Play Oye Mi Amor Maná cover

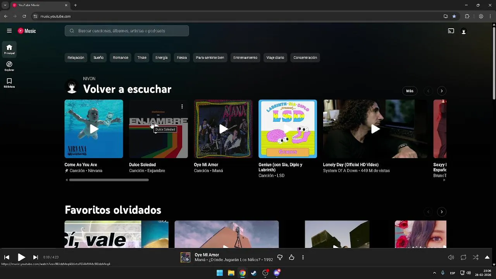coord(223,129)
